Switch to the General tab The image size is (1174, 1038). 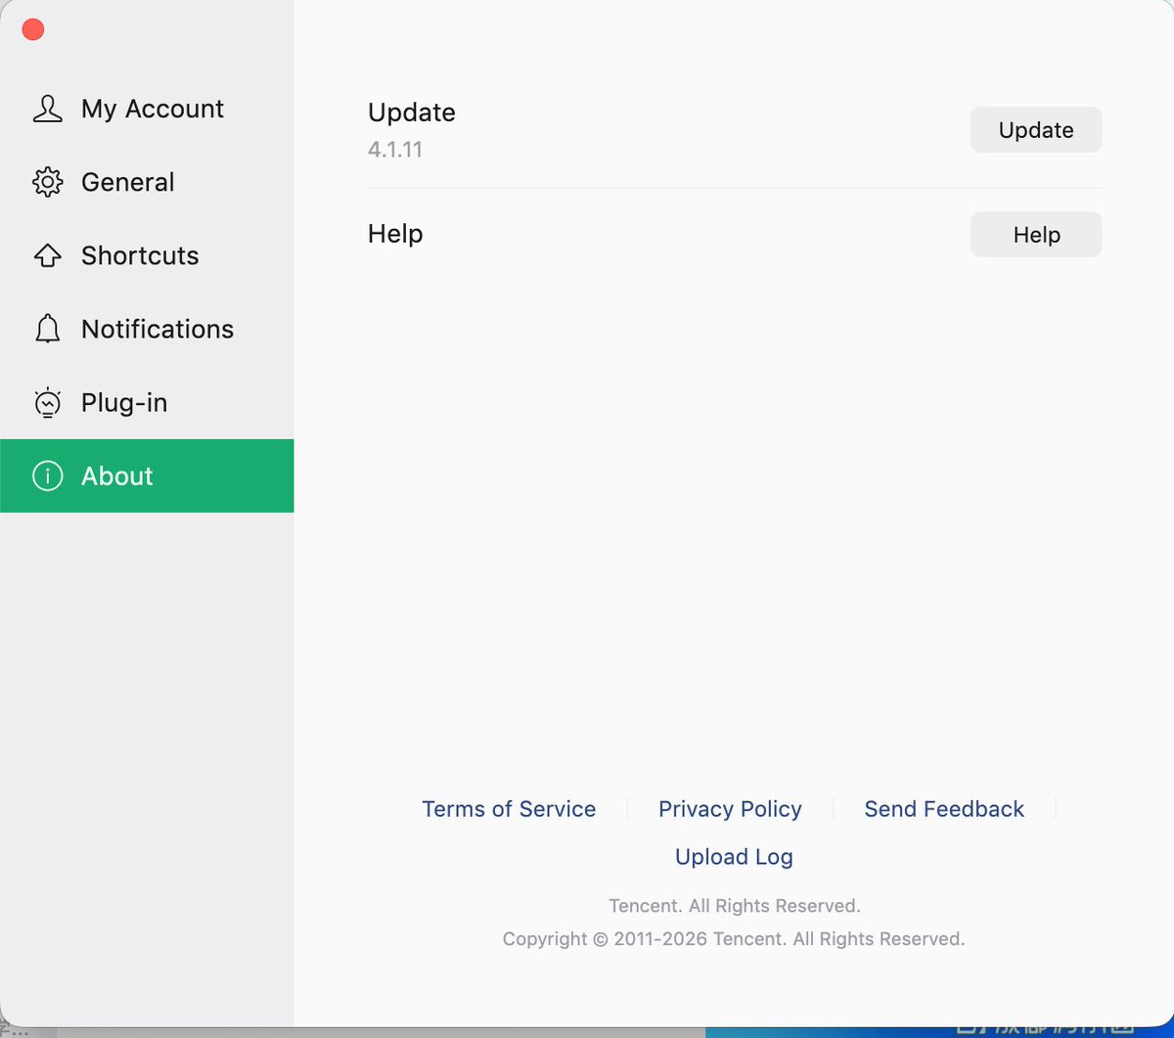pyautogui.click(x=147, y=182)
